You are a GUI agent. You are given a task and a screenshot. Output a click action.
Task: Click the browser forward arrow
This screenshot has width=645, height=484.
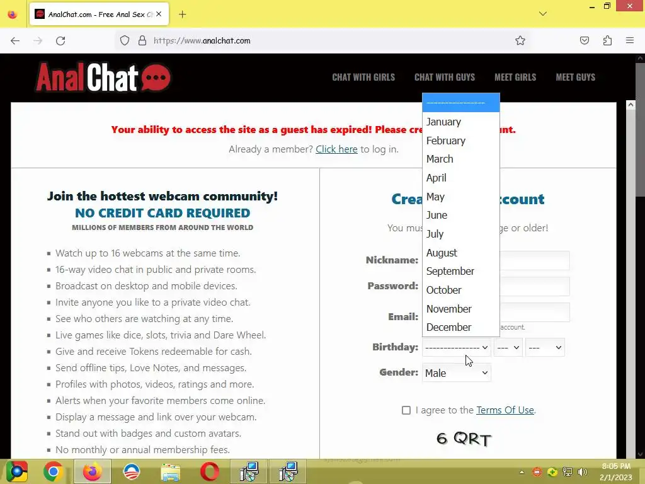[38, 41]
